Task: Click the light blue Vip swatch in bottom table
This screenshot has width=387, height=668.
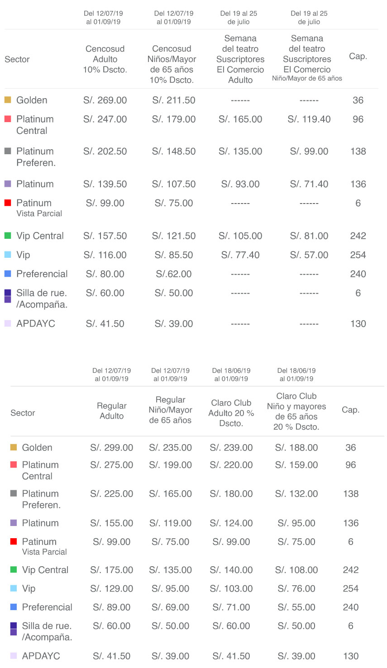Action: click(14, 588)
